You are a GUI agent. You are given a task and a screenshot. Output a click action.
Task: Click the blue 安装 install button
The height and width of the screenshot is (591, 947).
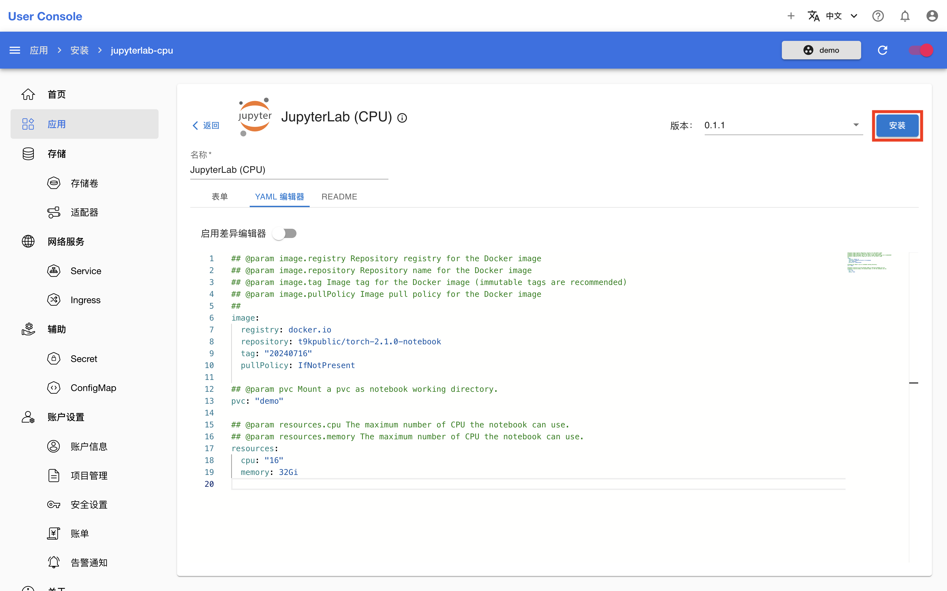pyautogui.click(x=897, y=126)
